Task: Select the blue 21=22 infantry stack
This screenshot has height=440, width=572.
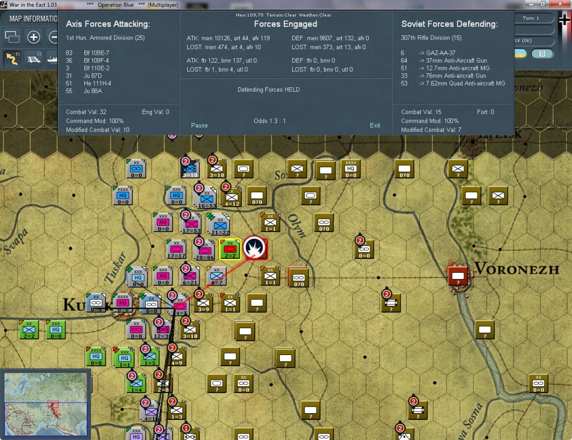Action: point(220,225)
